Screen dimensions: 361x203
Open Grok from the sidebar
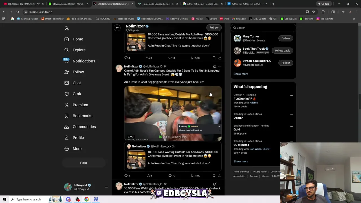(x=72, y=94)
